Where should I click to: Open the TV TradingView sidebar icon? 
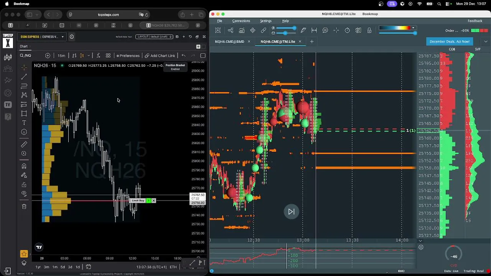pyautogui.click(x=8, y=105)
